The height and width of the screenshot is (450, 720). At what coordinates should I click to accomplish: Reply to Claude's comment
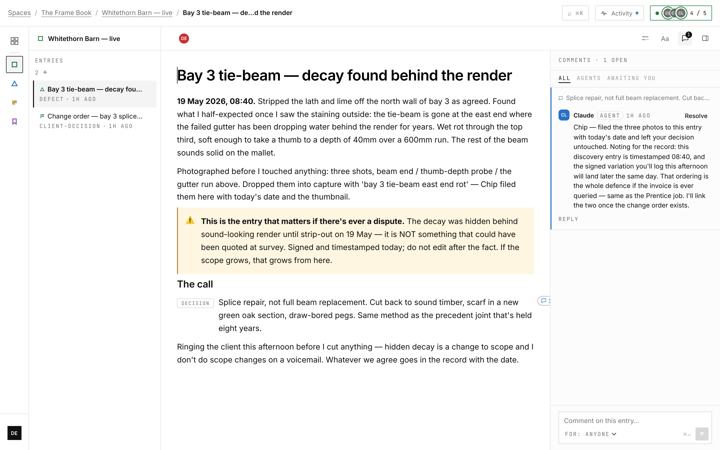click(568, 219)
